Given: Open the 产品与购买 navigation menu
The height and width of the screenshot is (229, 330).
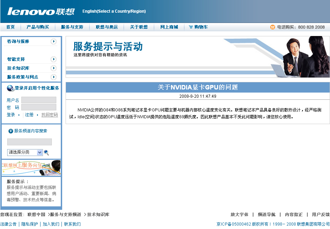Looking at the screenshot, I should 38,27.
